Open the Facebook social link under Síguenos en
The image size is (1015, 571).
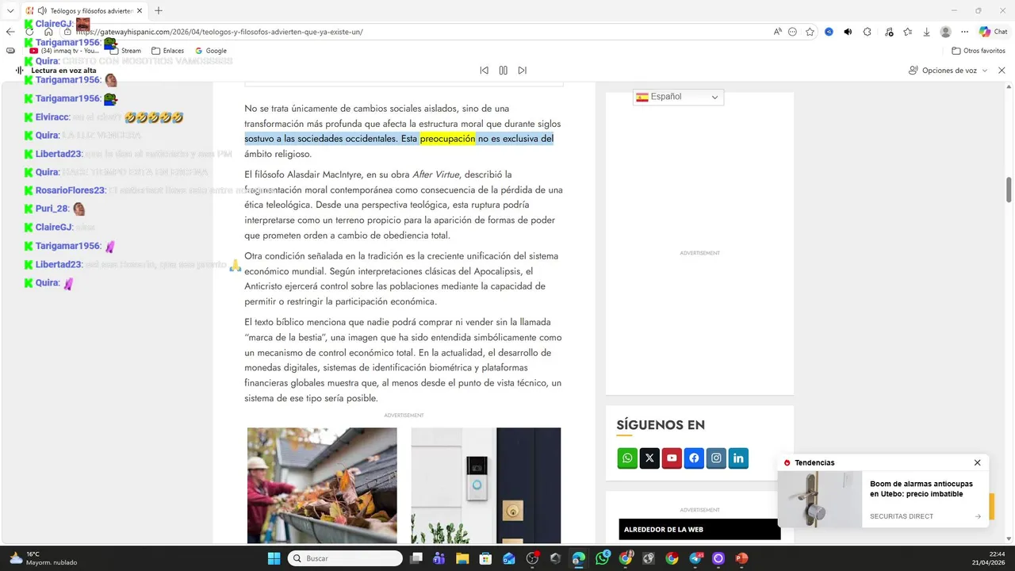[694, 458]
